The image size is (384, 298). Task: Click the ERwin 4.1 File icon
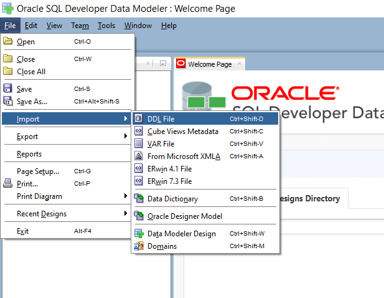point(138,168)
